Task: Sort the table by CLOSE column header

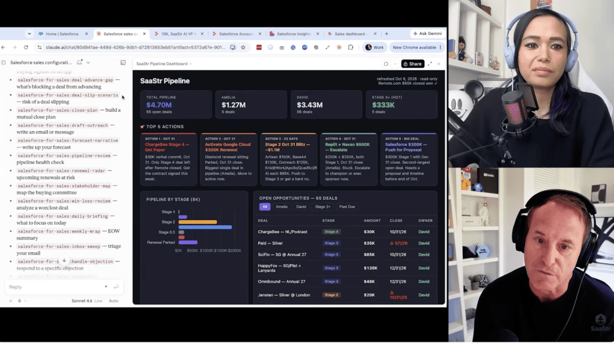Action: point(396,220)
